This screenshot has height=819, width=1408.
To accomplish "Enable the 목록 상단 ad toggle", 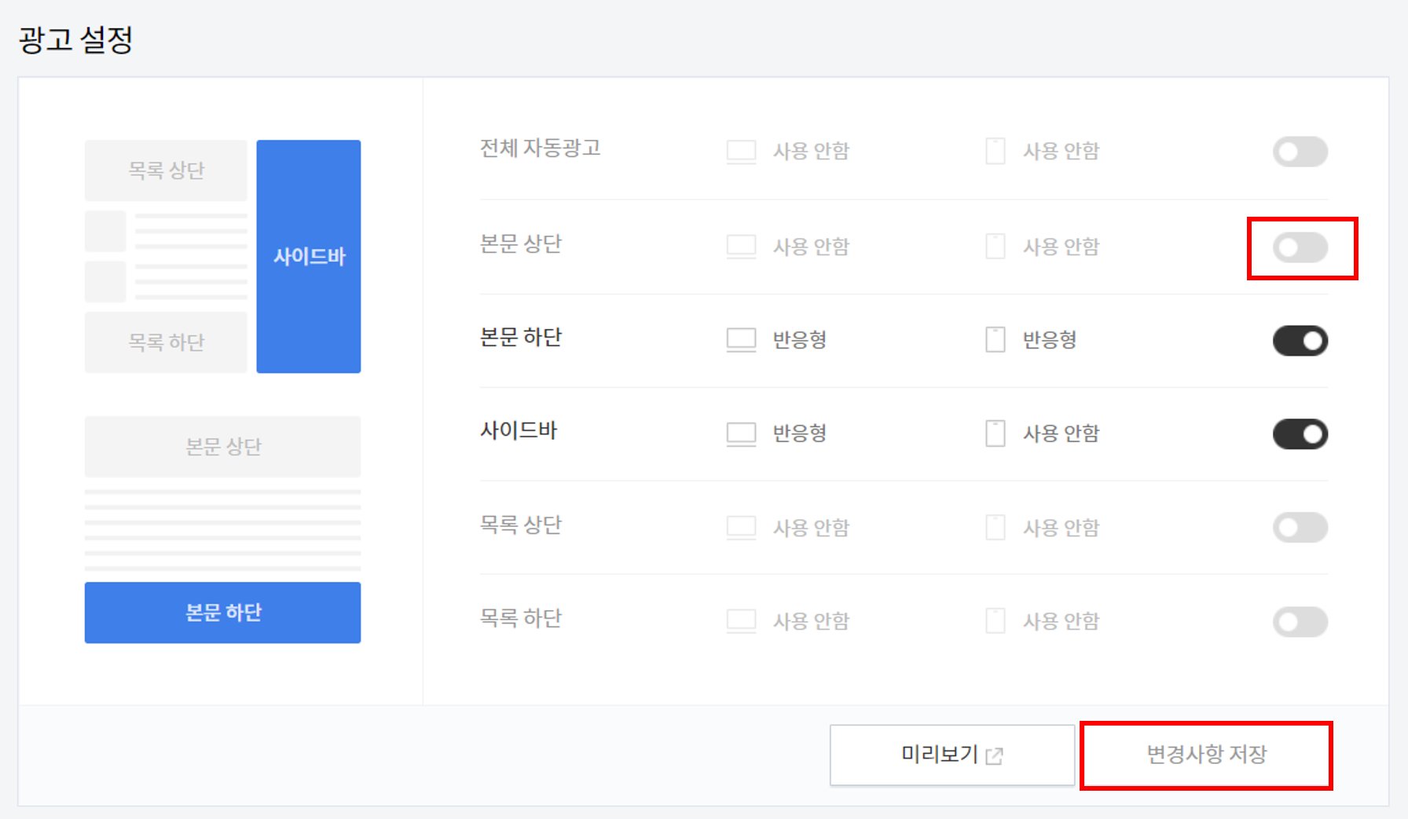I will [1300, 528].
